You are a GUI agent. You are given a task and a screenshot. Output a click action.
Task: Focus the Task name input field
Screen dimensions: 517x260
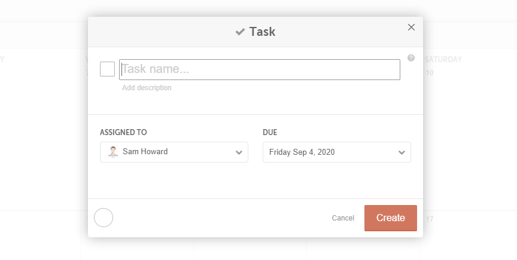point(260,69)
